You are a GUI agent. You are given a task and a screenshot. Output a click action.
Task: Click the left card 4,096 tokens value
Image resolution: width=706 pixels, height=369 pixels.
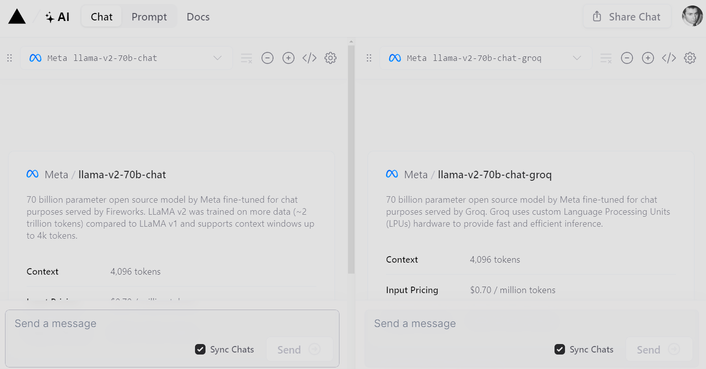pos(135,272)
